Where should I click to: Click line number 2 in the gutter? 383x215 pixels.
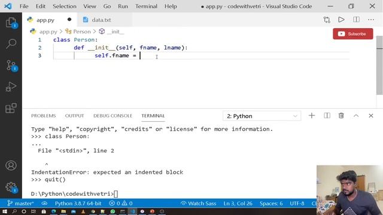point(39,48)
